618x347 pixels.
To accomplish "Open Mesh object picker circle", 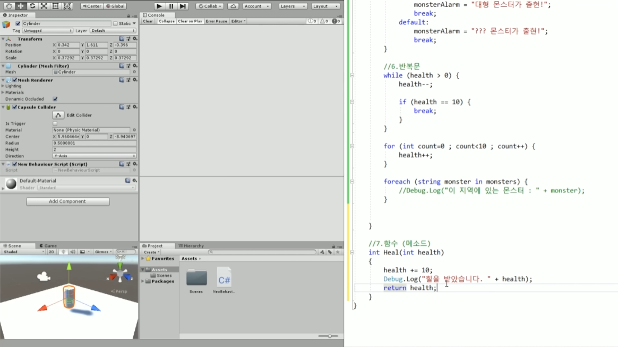I will point(134,72).
